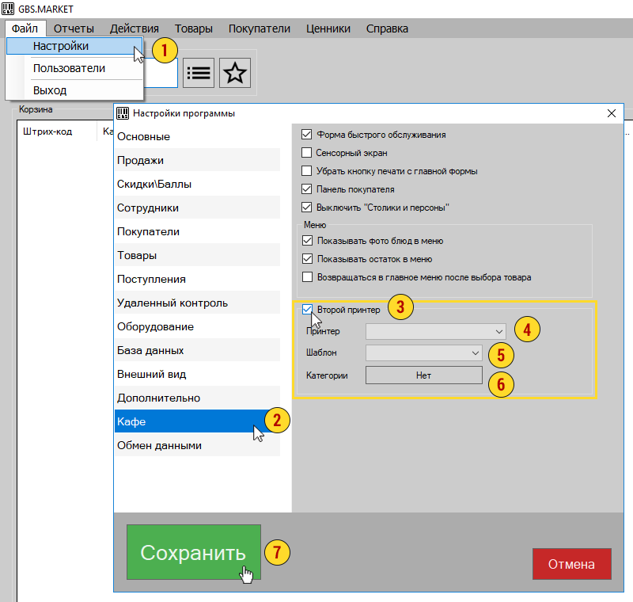Open the Файл menu
Image resolution: width=633 pixels, height=602 pixels.
[x=25, y=29]
